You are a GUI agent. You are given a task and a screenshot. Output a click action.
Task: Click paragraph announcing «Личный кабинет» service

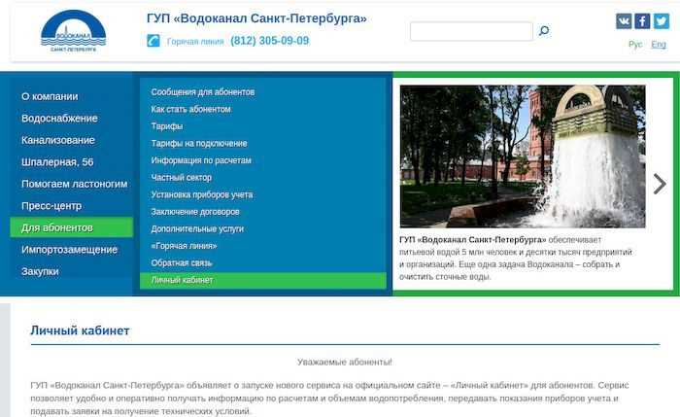click(329, 398)
